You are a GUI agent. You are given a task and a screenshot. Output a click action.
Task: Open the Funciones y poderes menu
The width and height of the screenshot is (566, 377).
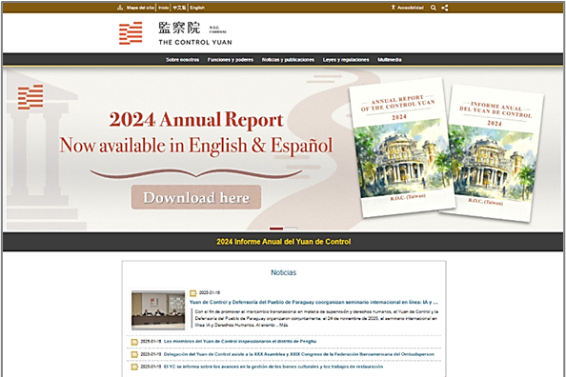(231, 60)
